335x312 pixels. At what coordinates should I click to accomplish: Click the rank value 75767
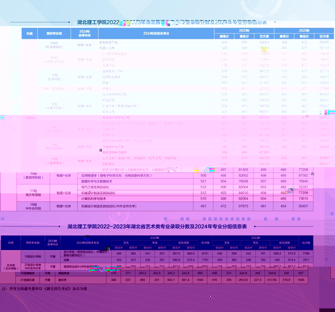pos(303,187)
